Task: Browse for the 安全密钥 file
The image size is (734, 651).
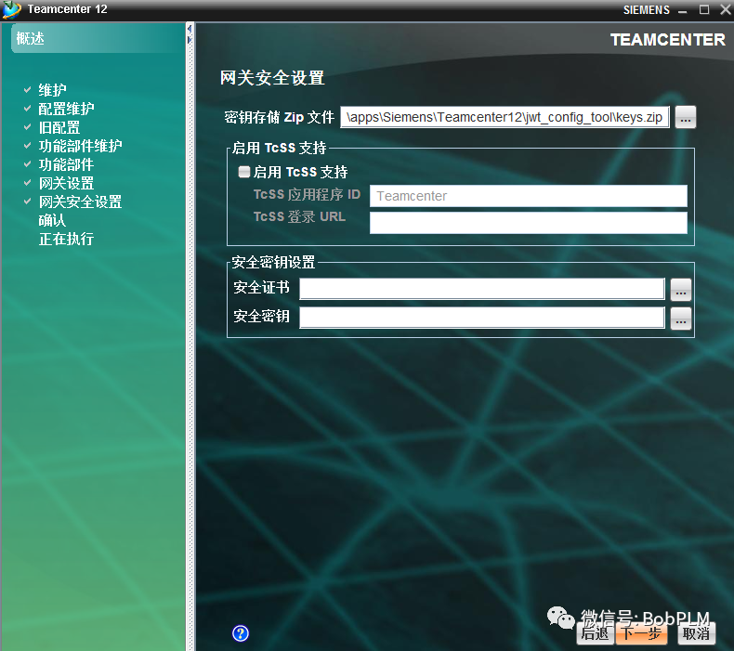Action: [x=681, y=319]
